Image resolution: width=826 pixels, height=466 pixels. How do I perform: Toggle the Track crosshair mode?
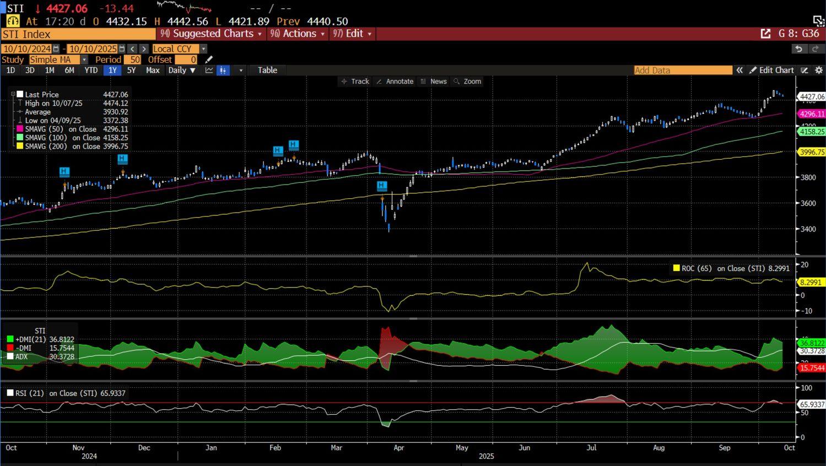(355, 81)
